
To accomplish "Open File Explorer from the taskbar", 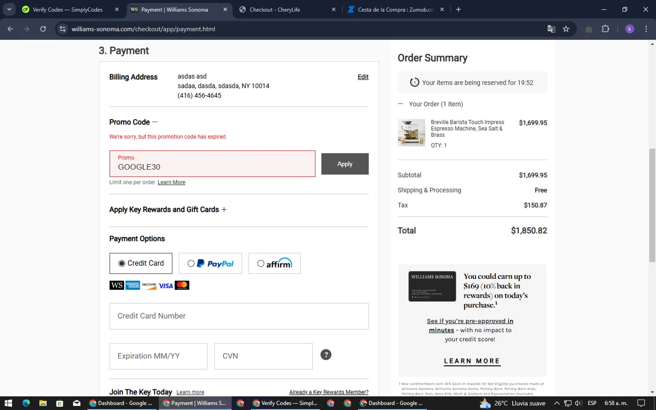I will pyautogui.click(x=43, y=403).
